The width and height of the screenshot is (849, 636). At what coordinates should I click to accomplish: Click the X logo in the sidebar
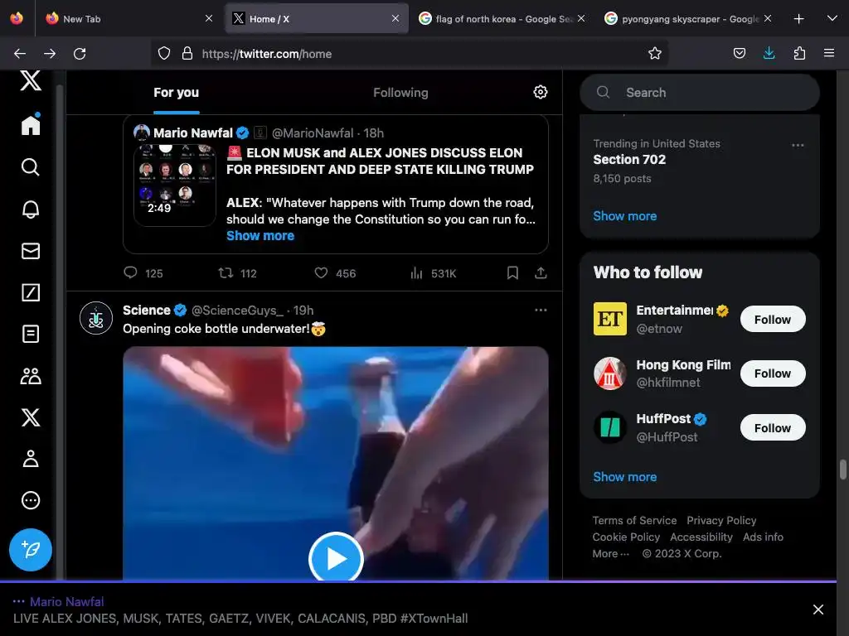(x=31, y=80)
